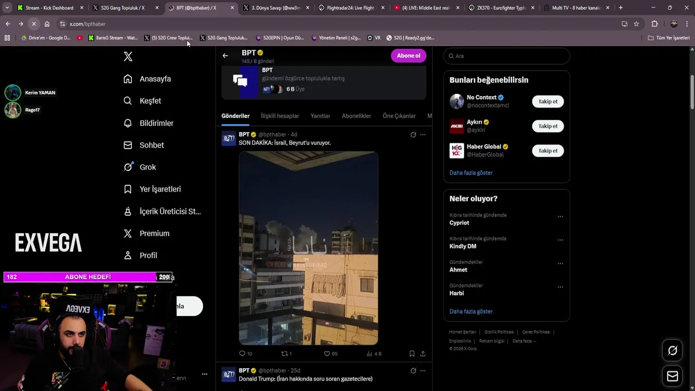Open apps grid in bookmarks bar
This screenshot has height=391, width=695.
tap(7, 38)
